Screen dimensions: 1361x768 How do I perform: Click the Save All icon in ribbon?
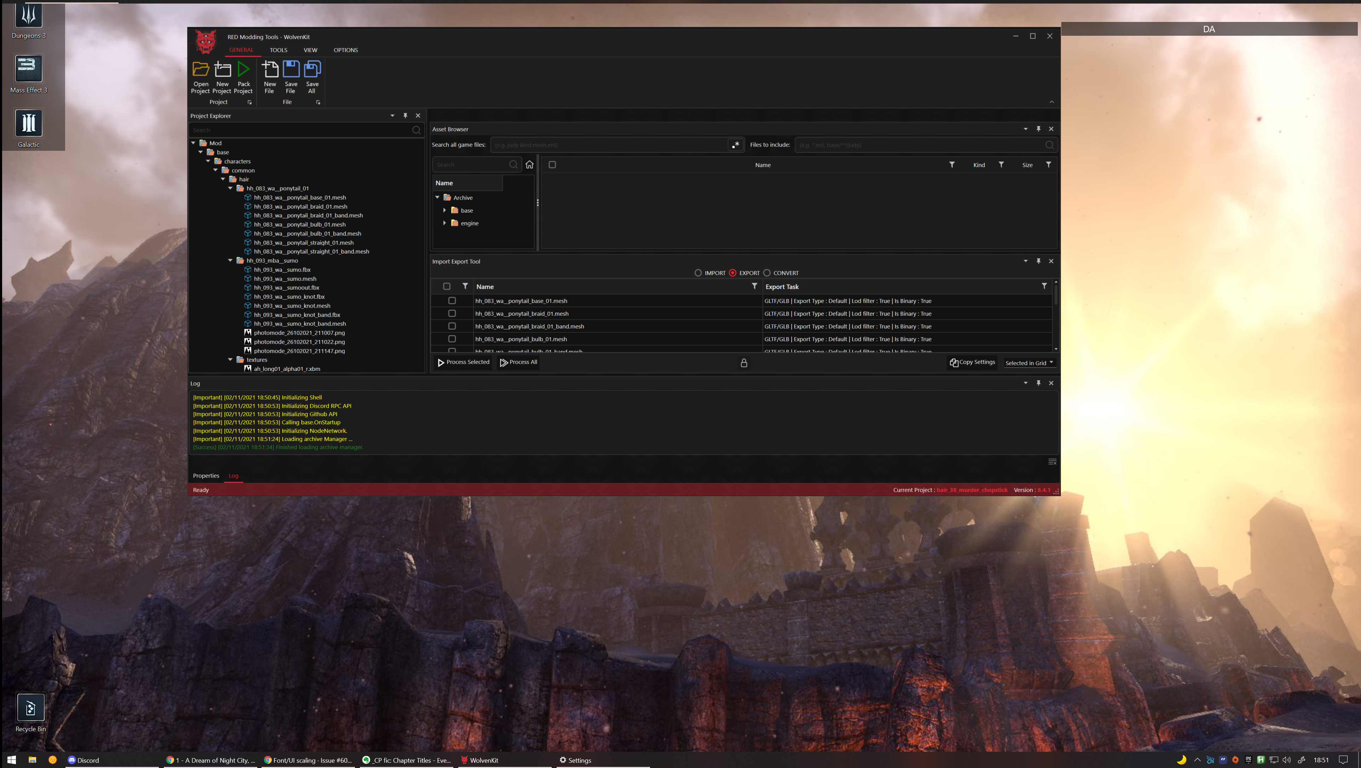pyautogui.click(x=312, y=69)
